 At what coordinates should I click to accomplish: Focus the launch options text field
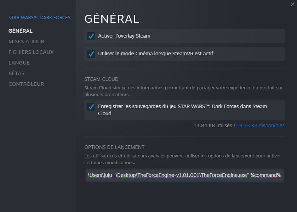[x=184, y=175]
